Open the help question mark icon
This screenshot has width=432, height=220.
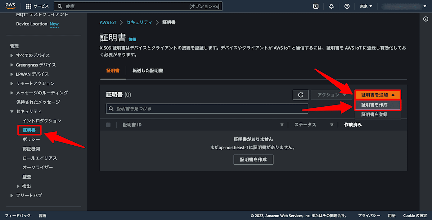[347, 6]
